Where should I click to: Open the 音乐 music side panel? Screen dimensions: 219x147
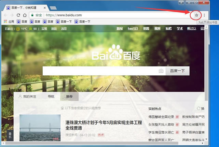click(x=10, y=135)
